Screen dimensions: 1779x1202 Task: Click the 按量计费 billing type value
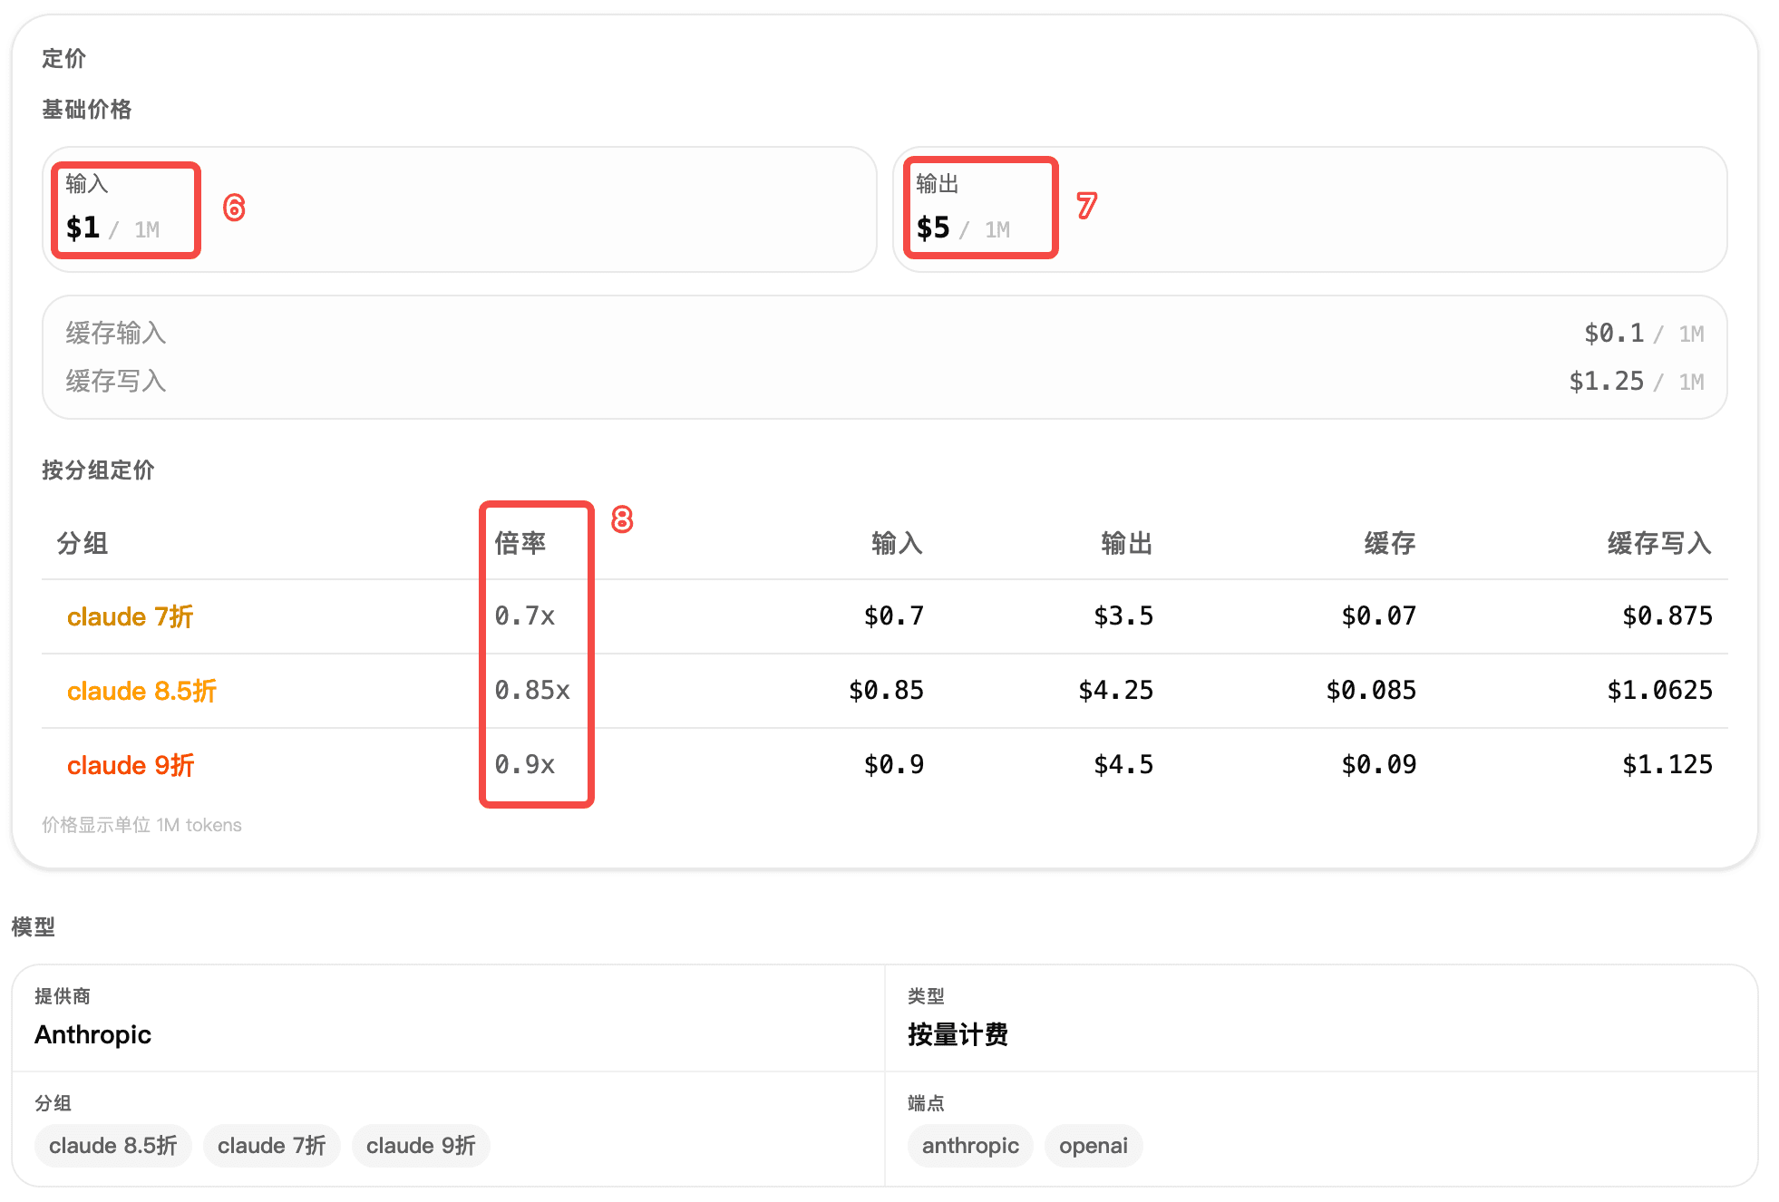[x=958, y=1035]
